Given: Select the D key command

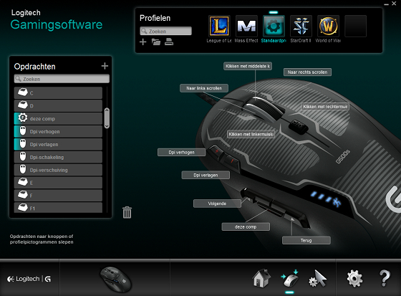Looking at the screenshot, I should [58, 106].
